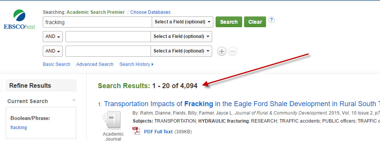Expand Search History with the arrow
This screenshot has width=380, height=141.
coord(152,64)
